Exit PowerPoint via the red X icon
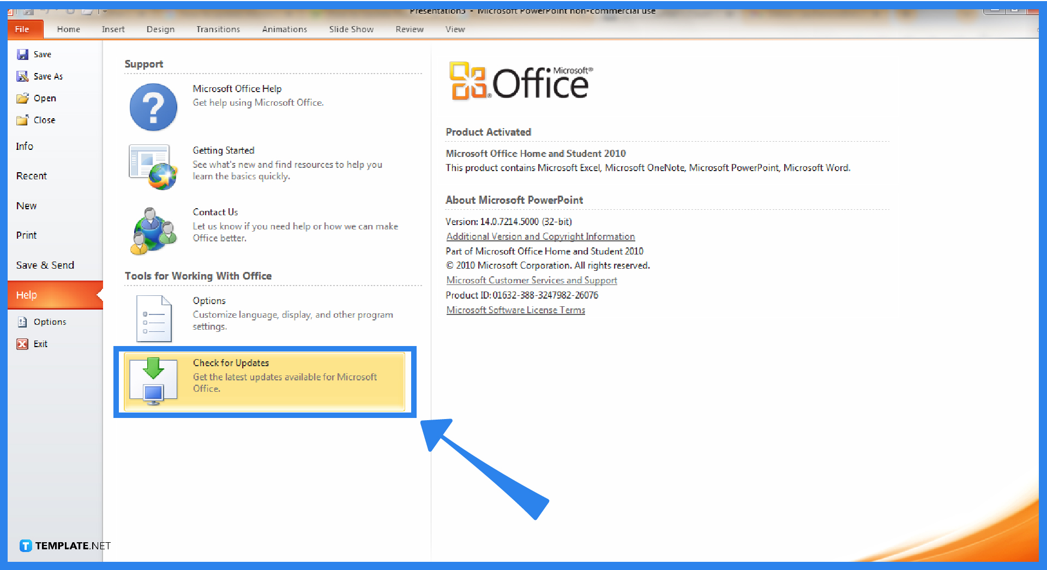The image size is (1047, 570). click(22, 344)
